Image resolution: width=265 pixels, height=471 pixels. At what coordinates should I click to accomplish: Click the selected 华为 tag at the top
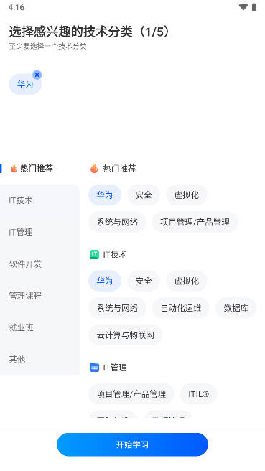click(25, 85)
